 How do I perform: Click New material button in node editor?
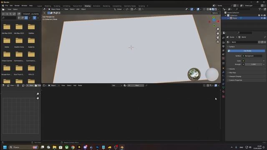click(136, 85)
